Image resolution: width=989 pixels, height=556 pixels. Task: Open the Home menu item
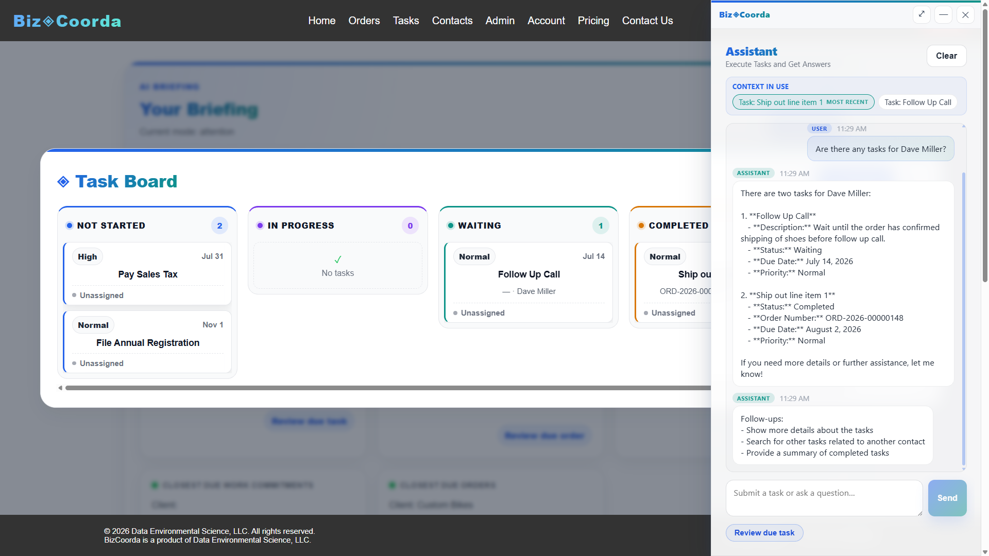click(322, 21)
